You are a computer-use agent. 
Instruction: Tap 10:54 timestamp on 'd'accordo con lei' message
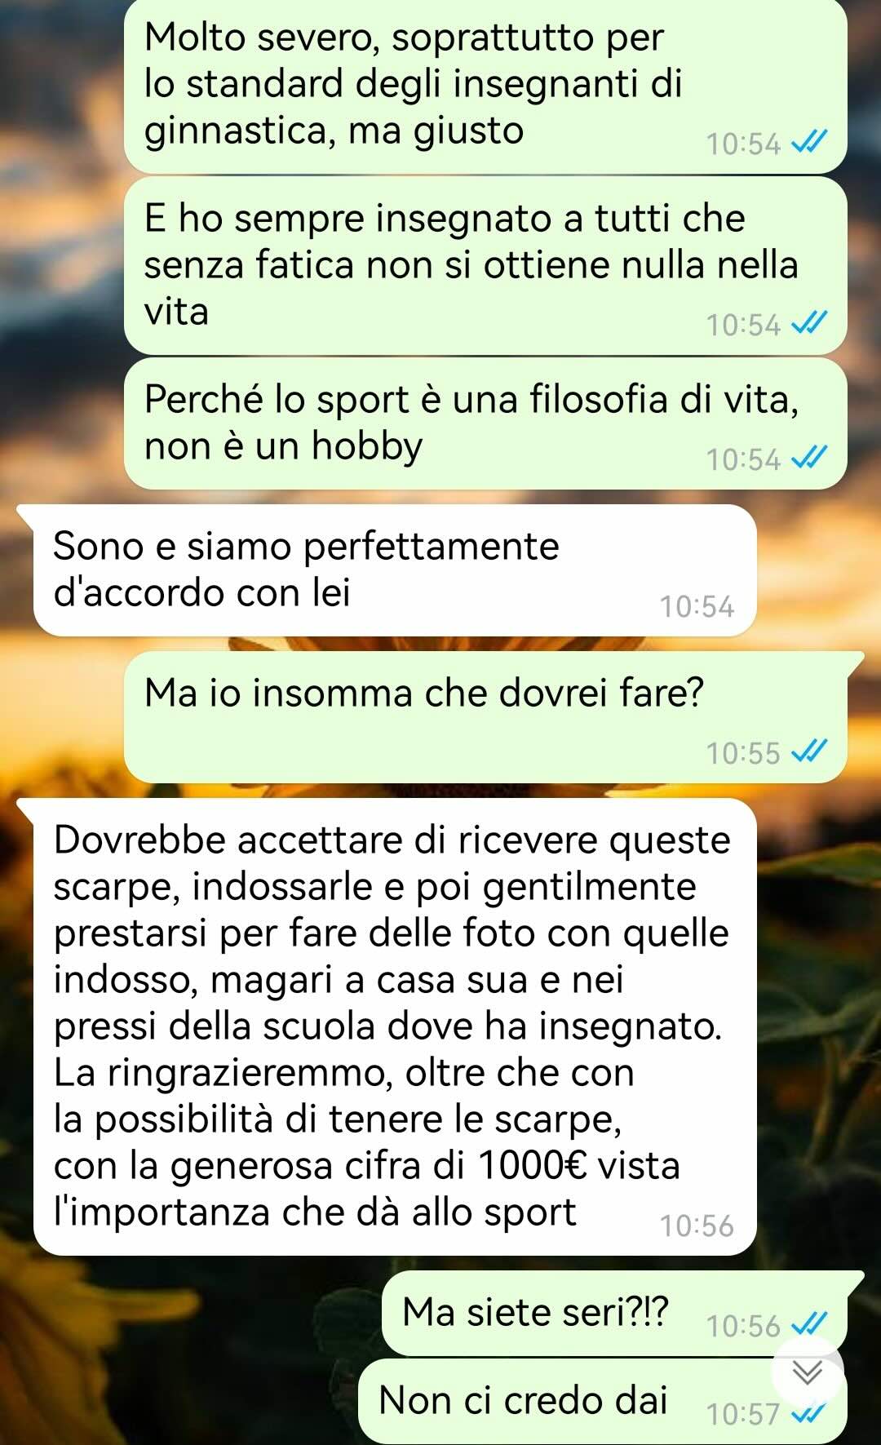click(x=697, y=607)
